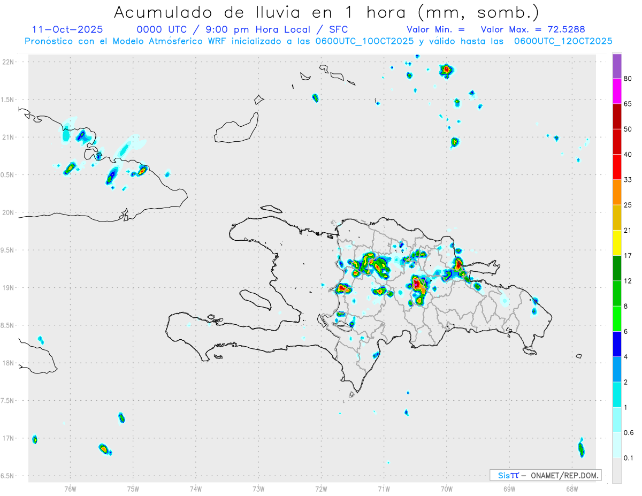Pick the bright red swatch between 33 and 40
The image size is (642, 496).
pyautogui.click(x=617, y=167)
